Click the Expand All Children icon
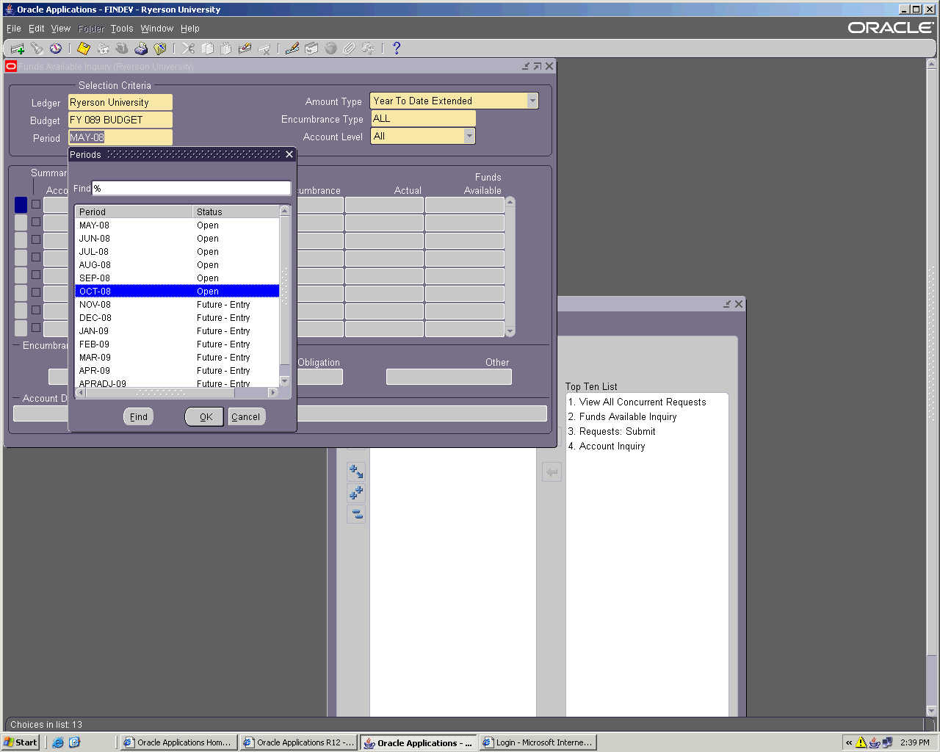Screen dimensions: 940x752 pos(356,493)
